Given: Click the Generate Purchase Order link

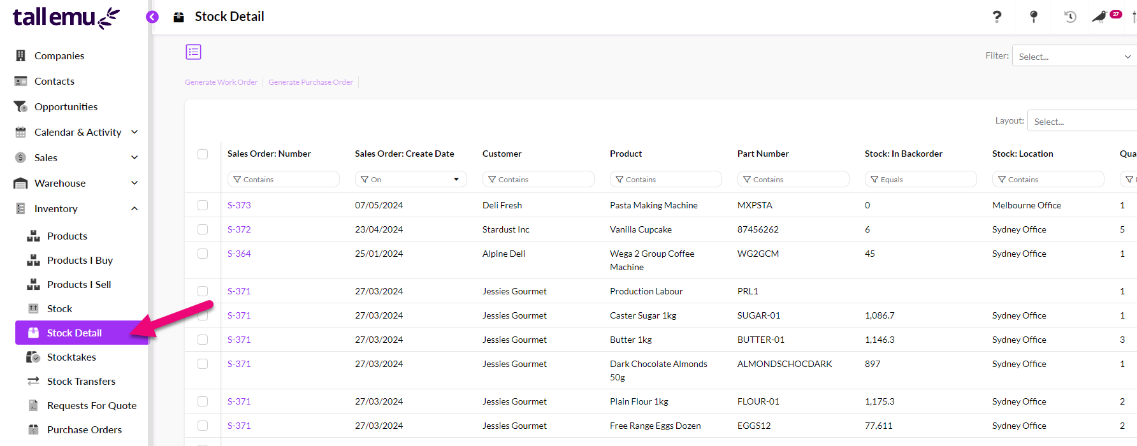Looking at the screenshot, I should pos(310,82).
